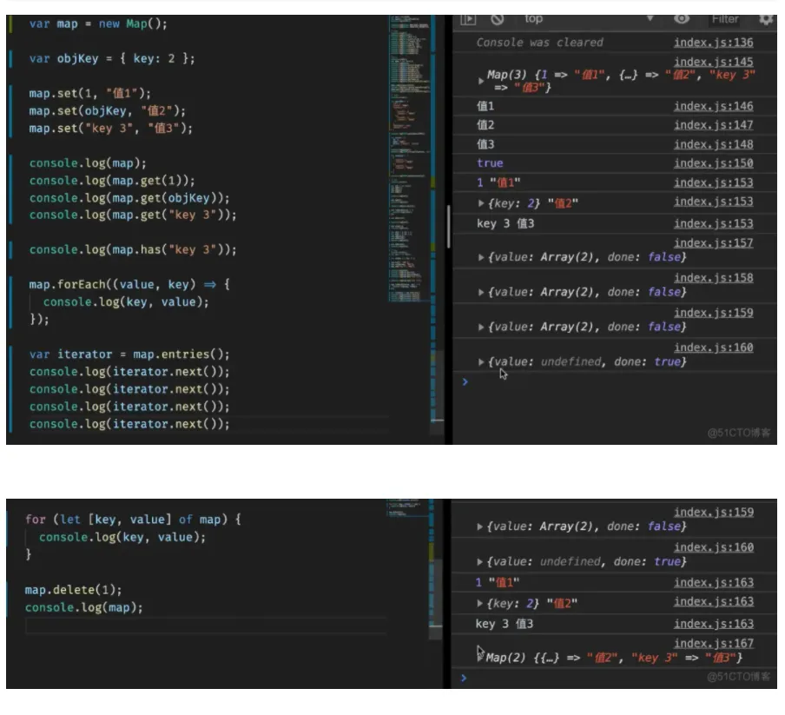Click code line console.log(map.get(objKey))

pos(129,198)
